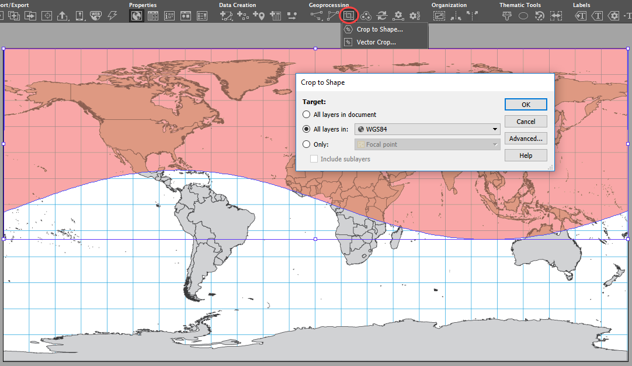The width and height of the screenshot is (632, 366).
Task: Click the point arrow icon in Data Creation
Action: click(x=292, y=16)
